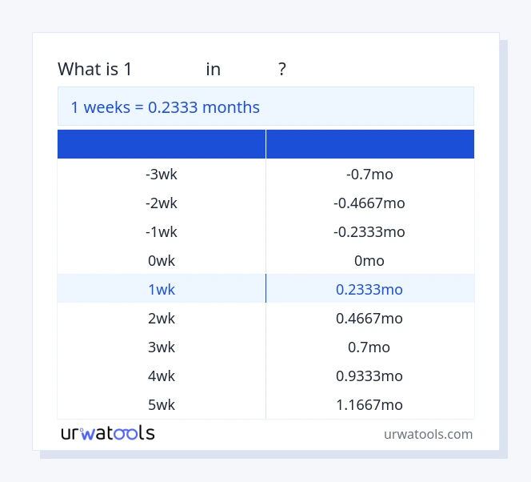Click the 0.7mo positive value
The width and height of the screenshot is (531, 482).
[369, 347]
